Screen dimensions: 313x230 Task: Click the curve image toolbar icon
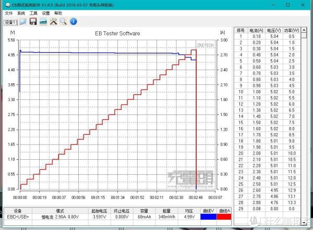43,21
